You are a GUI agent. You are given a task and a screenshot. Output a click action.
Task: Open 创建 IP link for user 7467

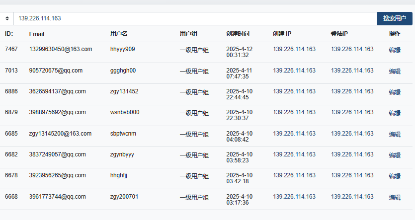tap(294, 49)
